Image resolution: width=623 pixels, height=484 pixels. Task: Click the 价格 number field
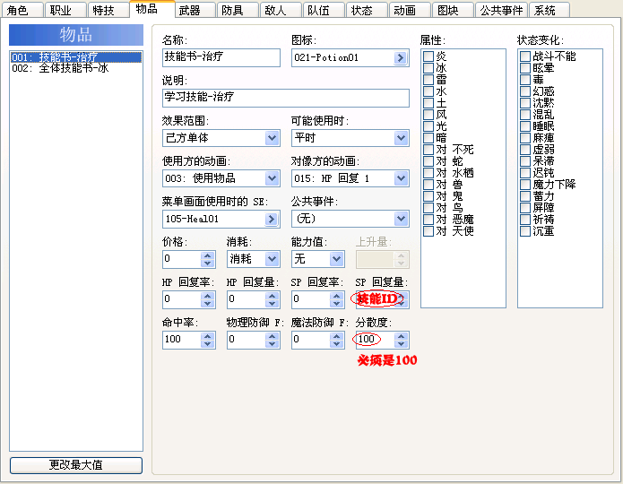tap(182, 259)
